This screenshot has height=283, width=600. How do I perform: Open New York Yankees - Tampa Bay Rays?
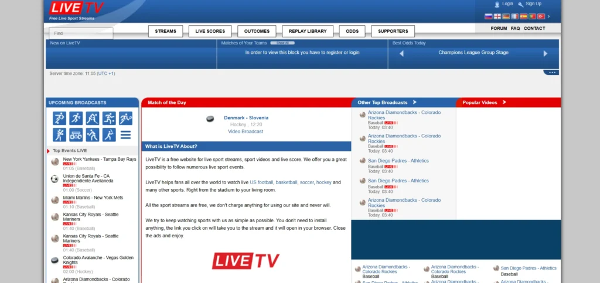coord(100,159)
